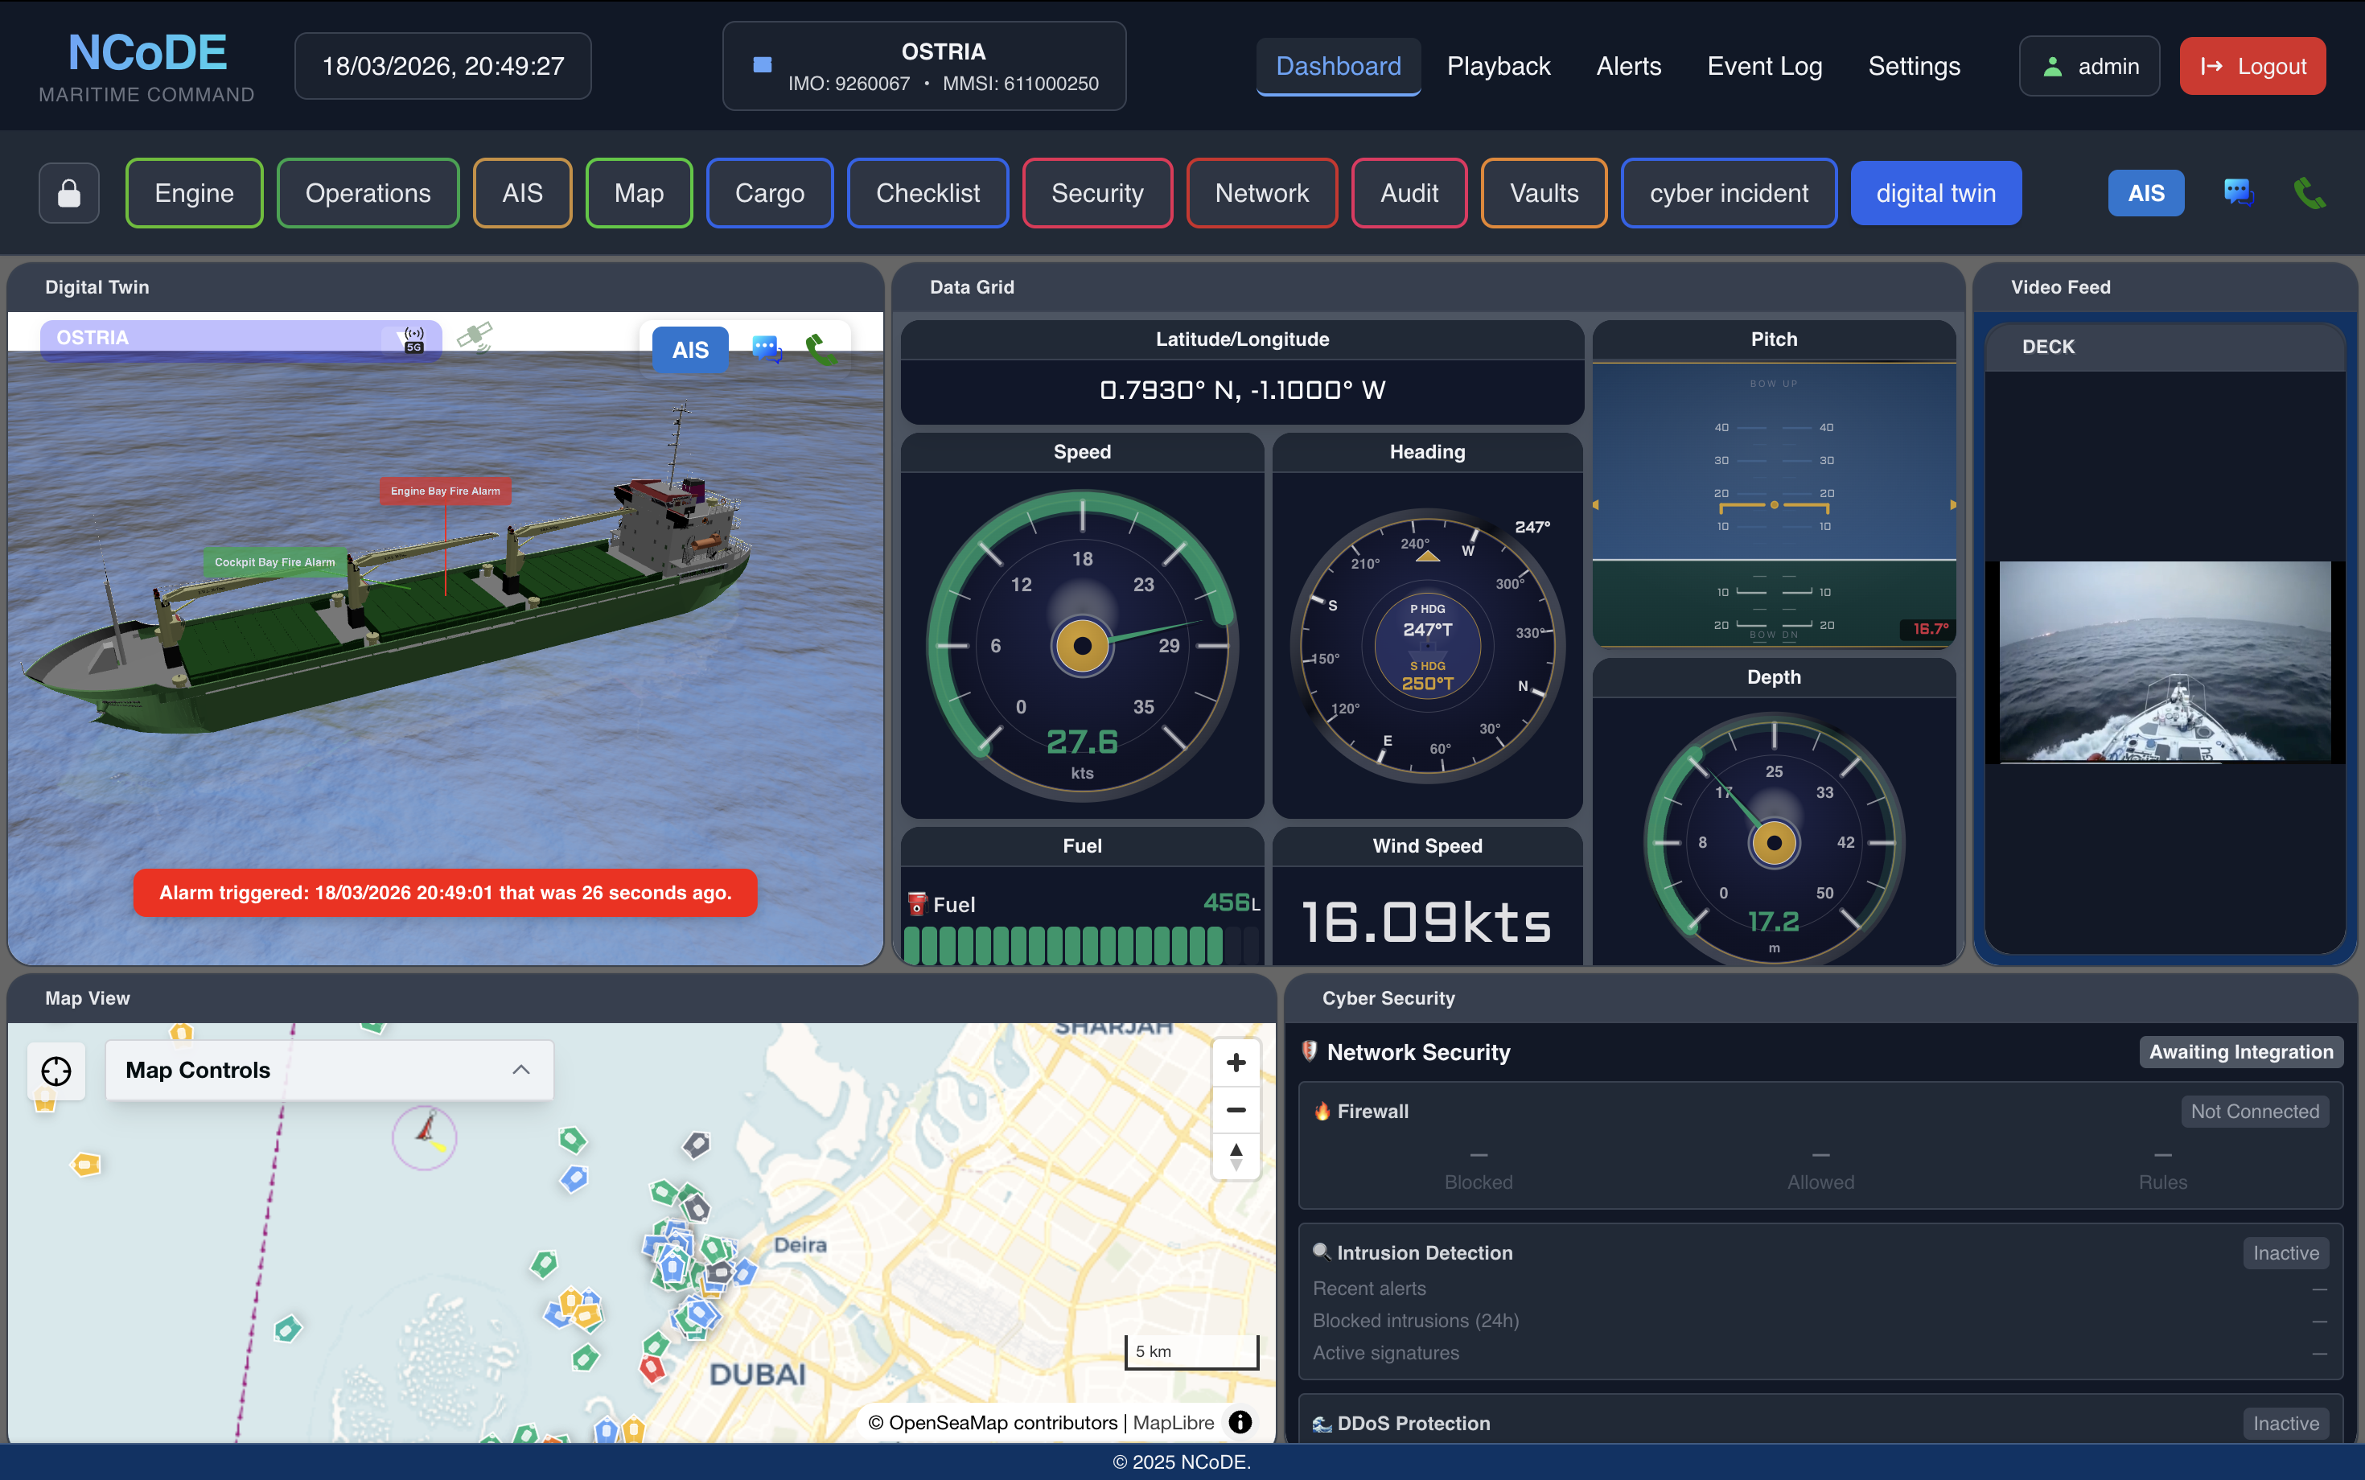Click the lock icon beside the Engine button

pos(68,193)
